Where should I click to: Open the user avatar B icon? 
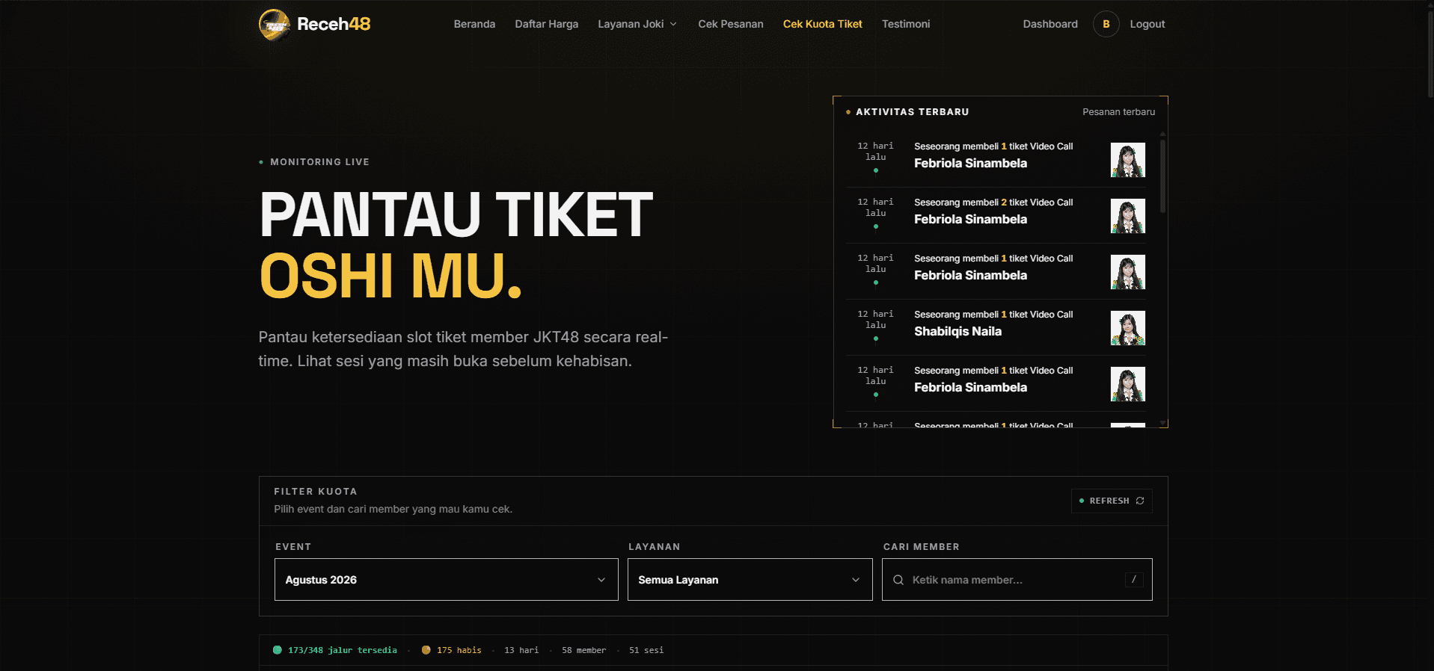1106,24
